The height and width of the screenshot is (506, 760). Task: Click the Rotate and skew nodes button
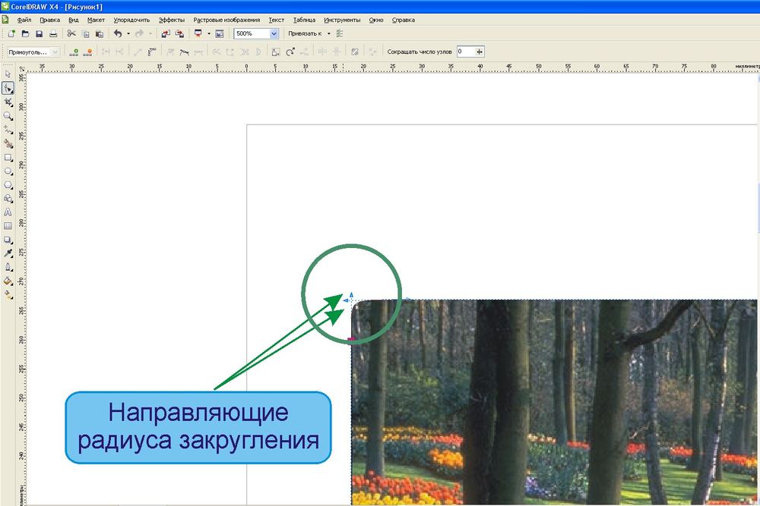click(x=290, y=52)
